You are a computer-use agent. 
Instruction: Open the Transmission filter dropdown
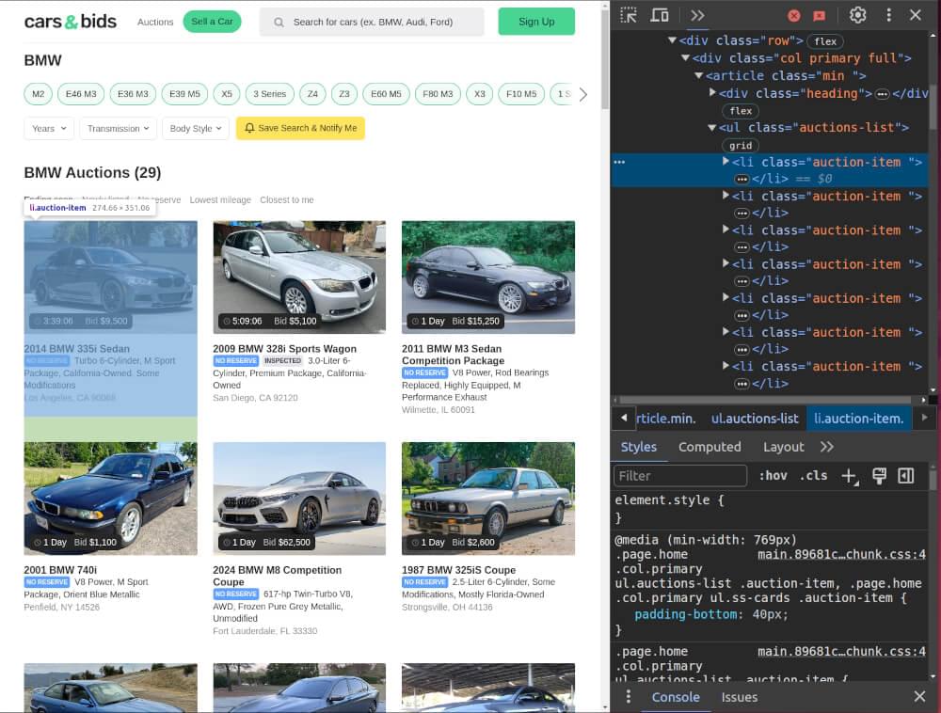point(117,128)
